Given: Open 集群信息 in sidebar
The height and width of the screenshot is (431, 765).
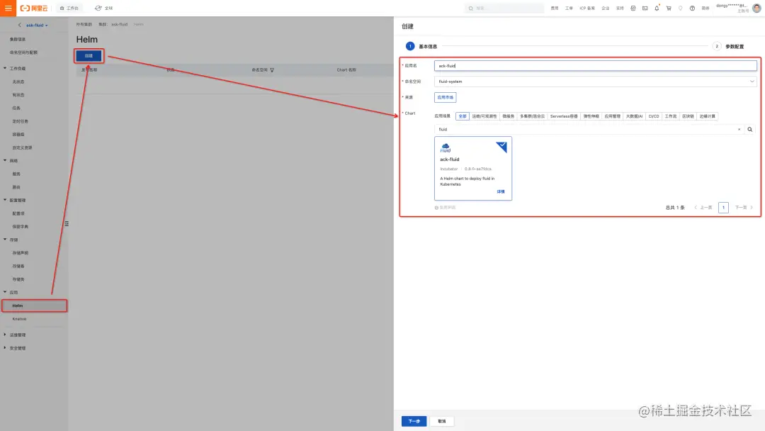Looking at the screenshot, I should [18, 39].
